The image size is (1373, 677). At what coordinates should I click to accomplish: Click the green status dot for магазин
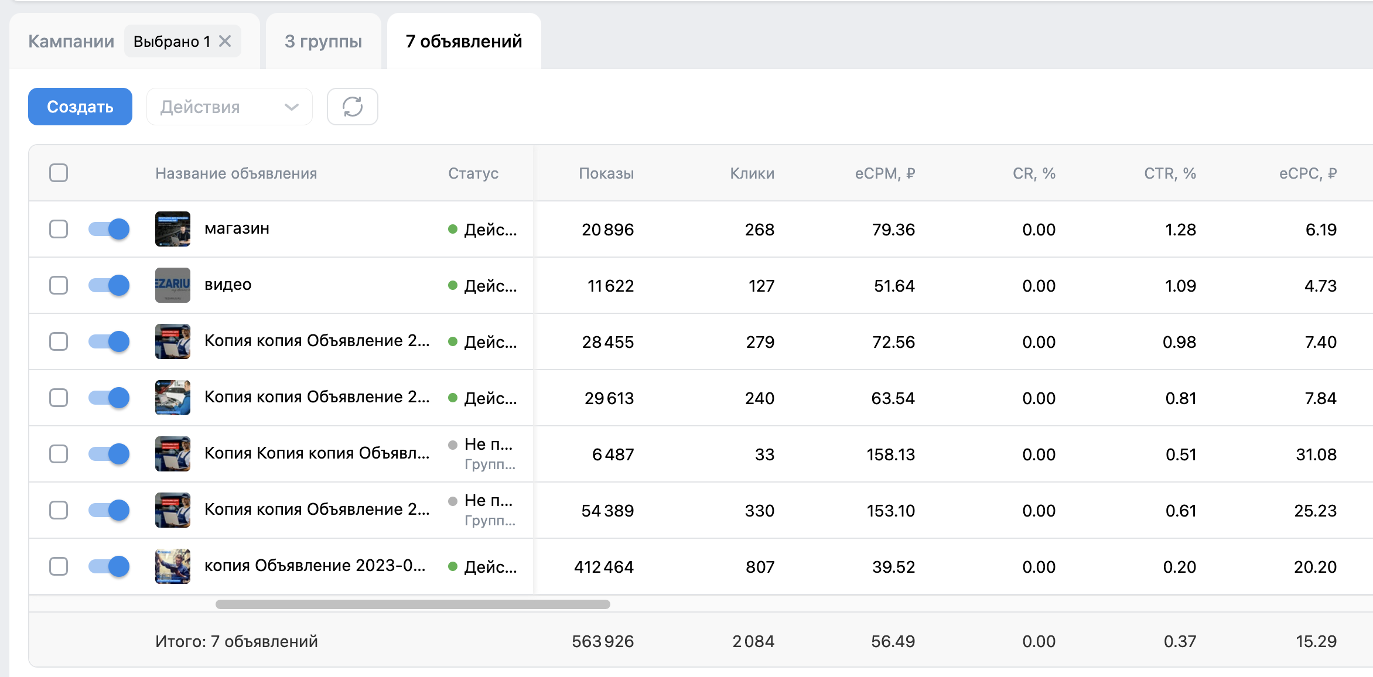pyautogui.click(x=452, y=229)
